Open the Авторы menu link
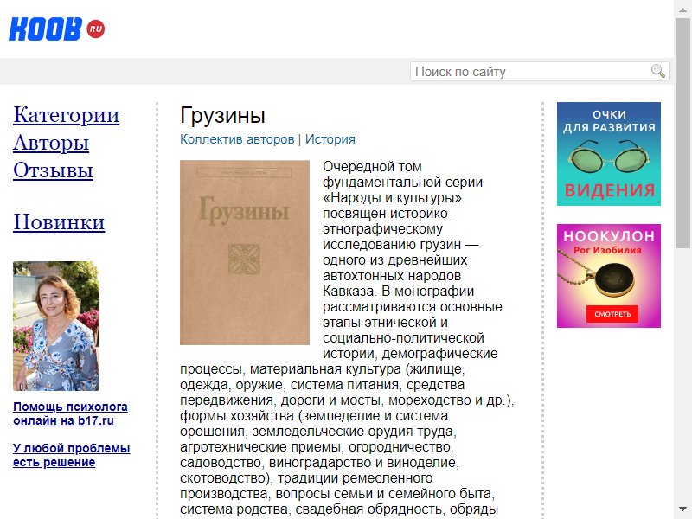 51,143
